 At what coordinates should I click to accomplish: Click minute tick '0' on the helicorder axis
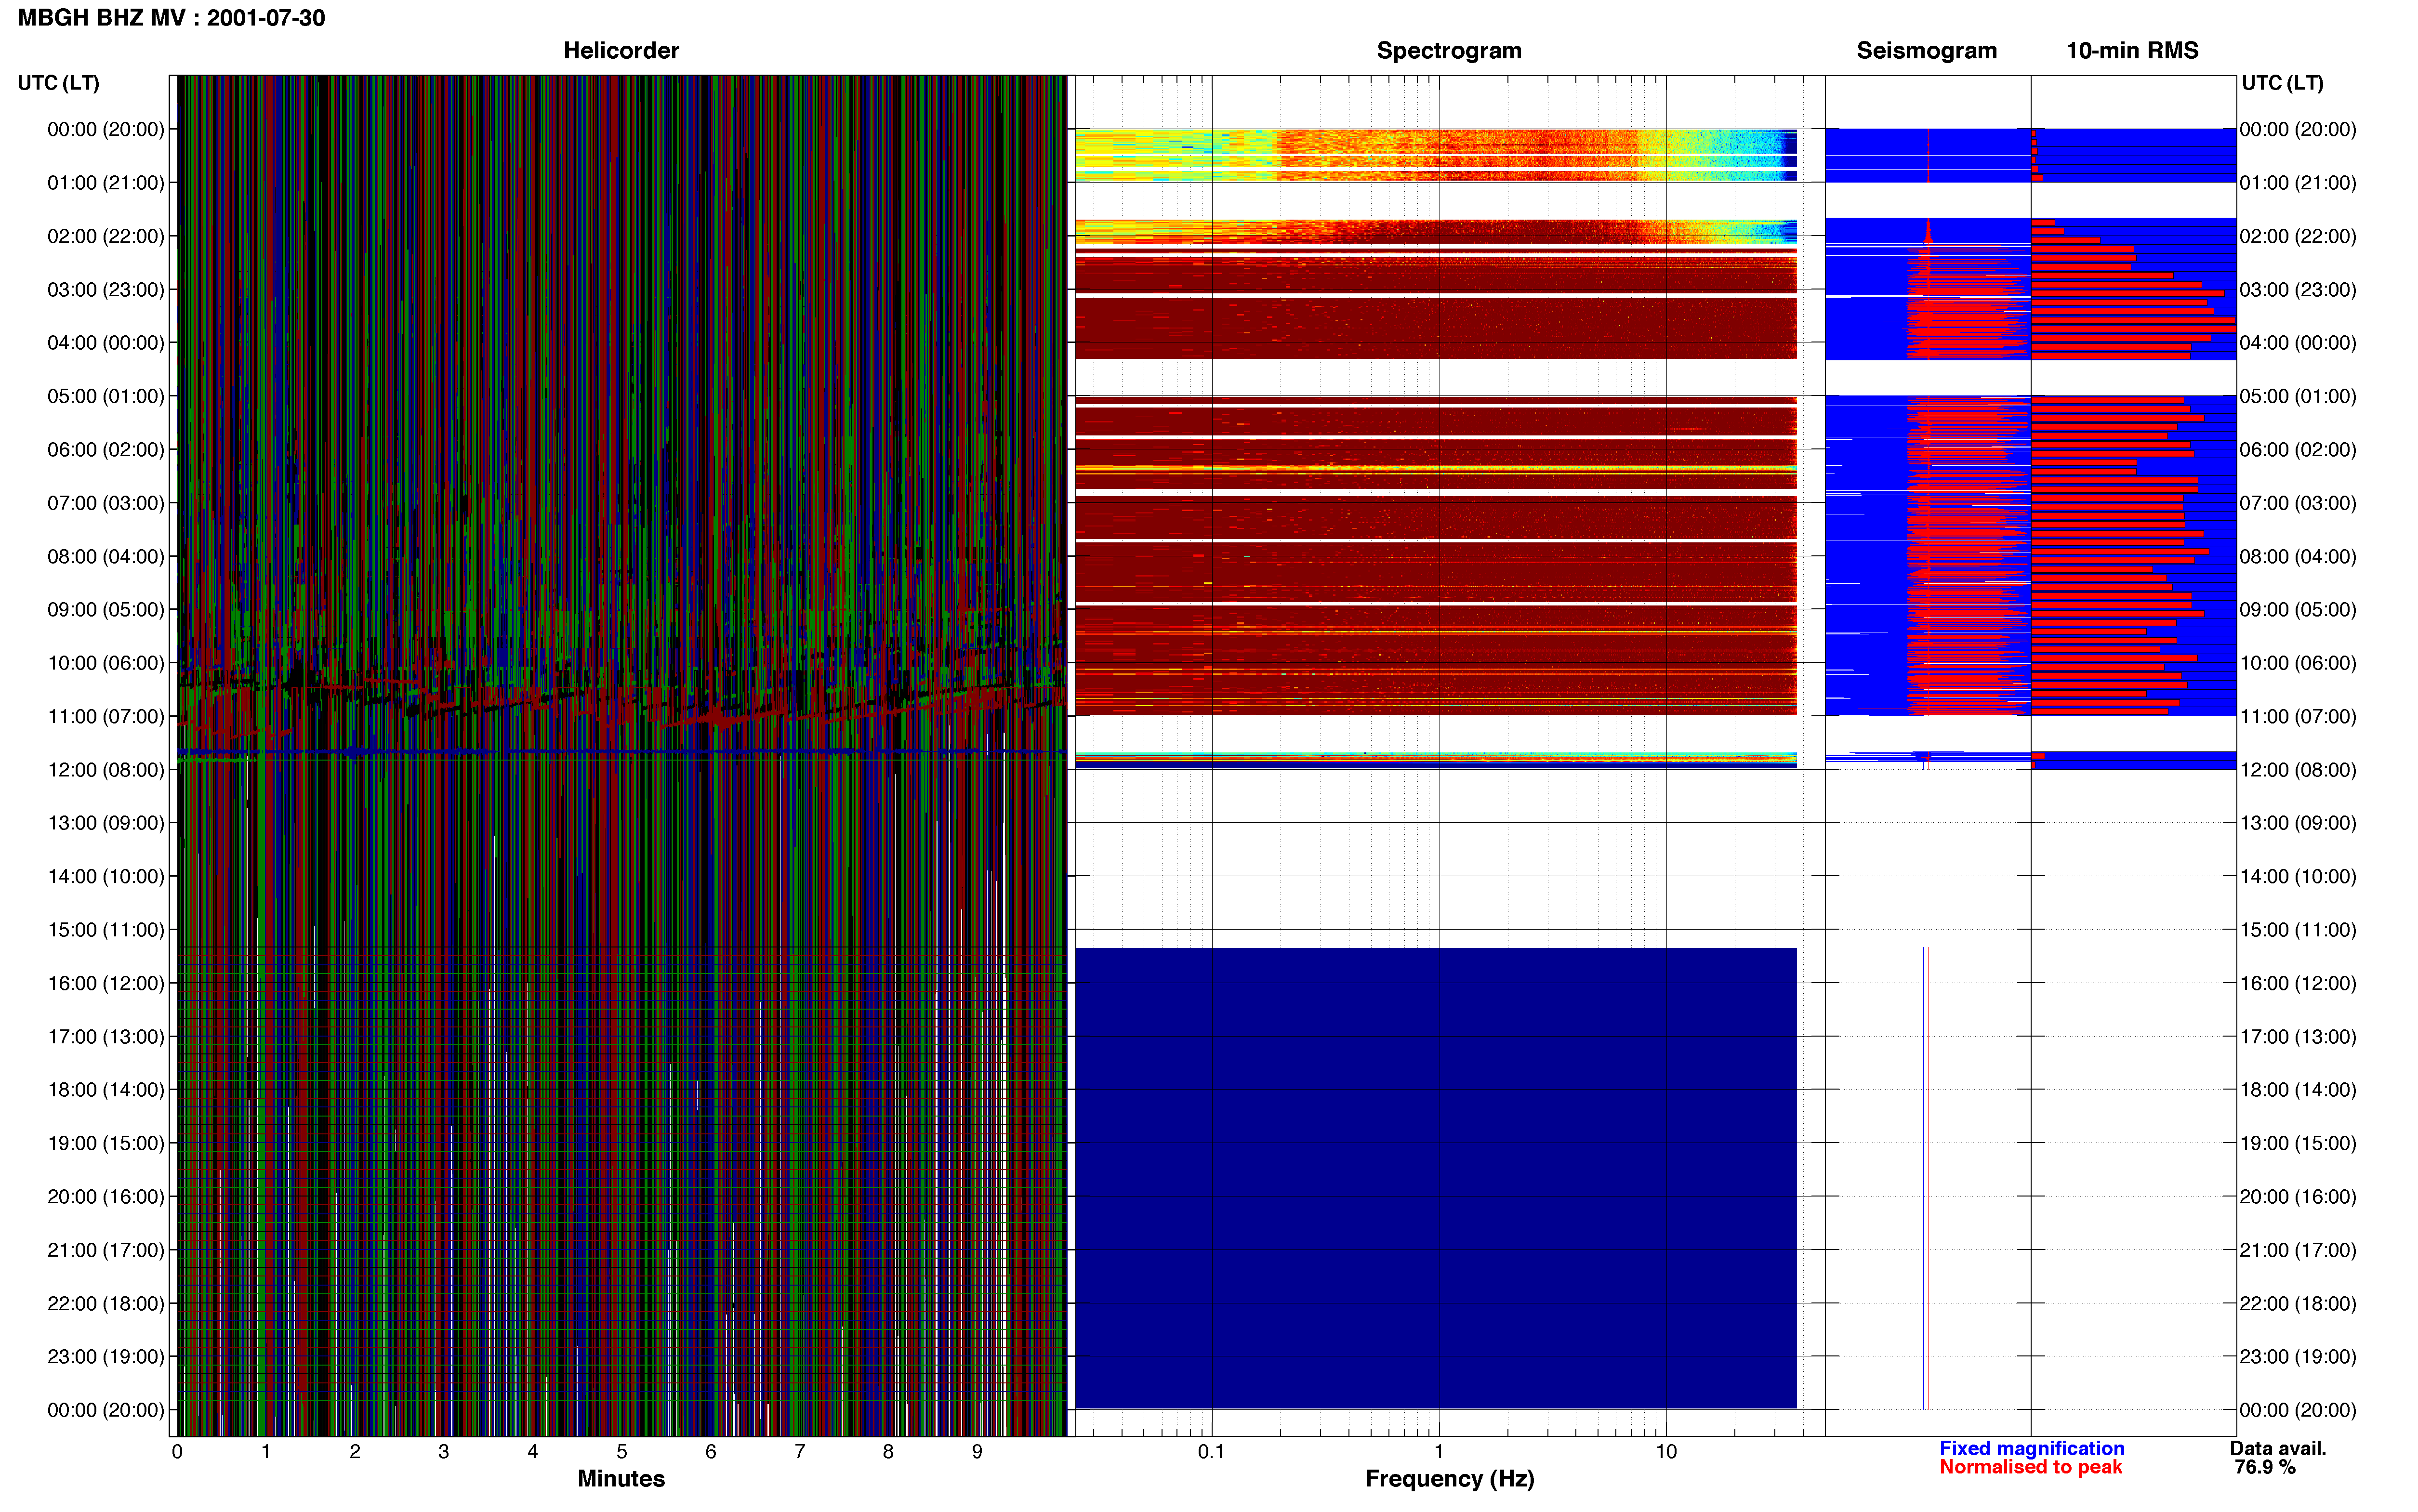[177, 1451]
